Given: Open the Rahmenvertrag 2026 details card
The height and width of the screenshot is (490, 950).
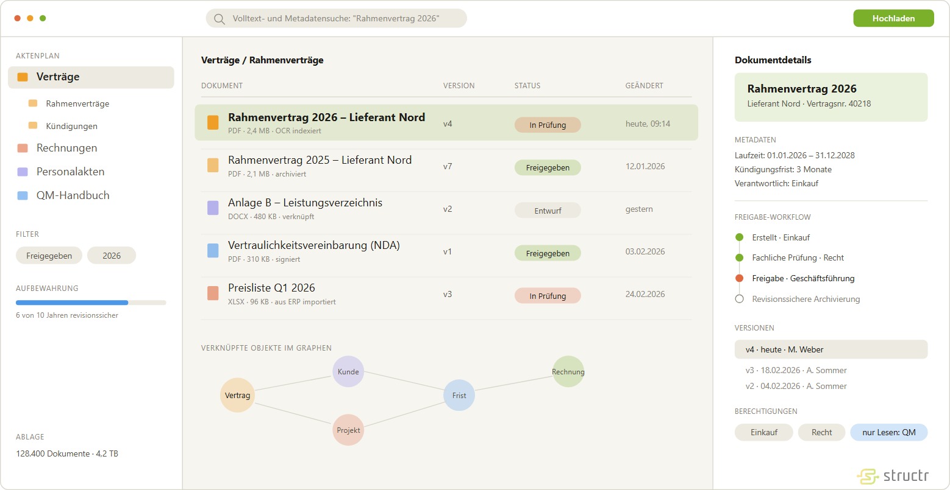Looking at the screenshot, I should (831, 97).
